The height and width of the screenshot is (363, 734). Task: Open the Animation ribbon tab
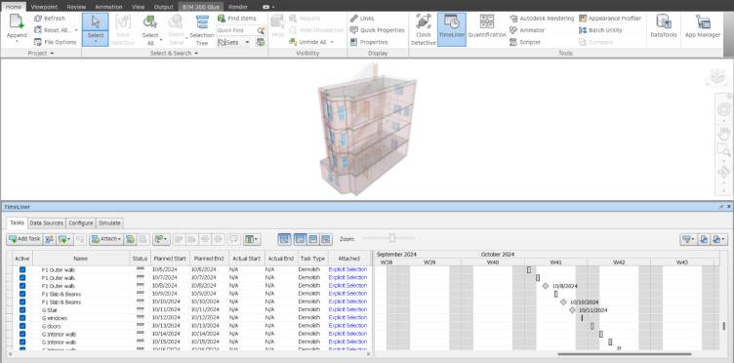point(108,7)
